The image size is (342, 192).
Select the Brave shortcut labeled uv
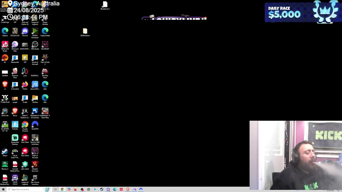point(5,85)
